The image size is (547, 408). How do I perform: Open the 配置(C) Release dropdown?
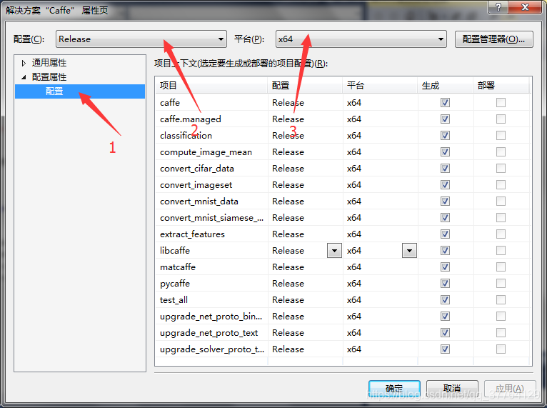pyautogui.click(x=141, y=39)
